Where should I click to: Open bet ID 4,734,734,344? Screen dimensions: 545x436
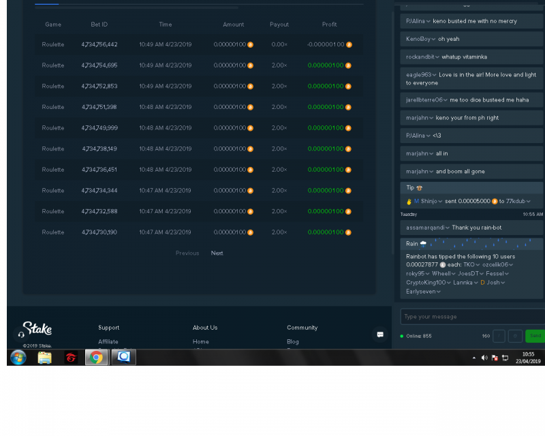coord(99,191)
